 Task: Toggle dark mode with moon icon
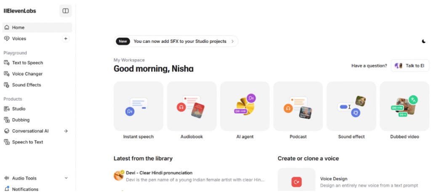(x=424, y=41)
